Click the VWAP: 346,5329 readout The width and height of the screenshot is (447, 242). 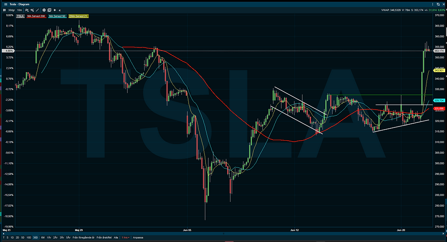coord(391,10)
